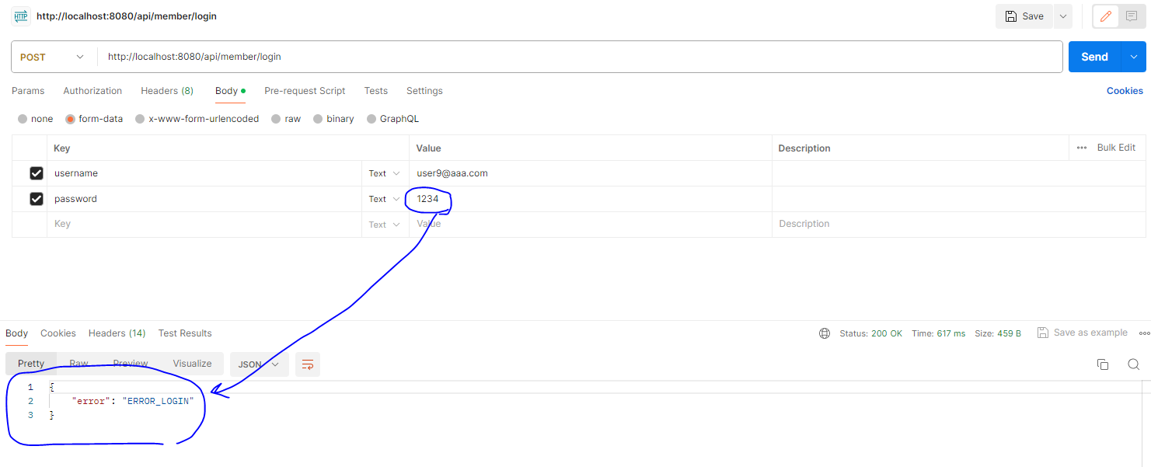This screenshot has height=467, width=1151.
Task: Click the Status: 200 OK text
Action: click(x=871, y=333)
